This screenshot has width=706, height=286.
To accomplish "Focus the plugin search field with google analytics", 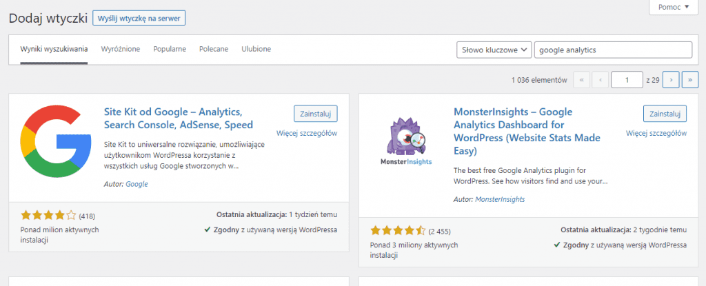I will [x=613, y=50].
